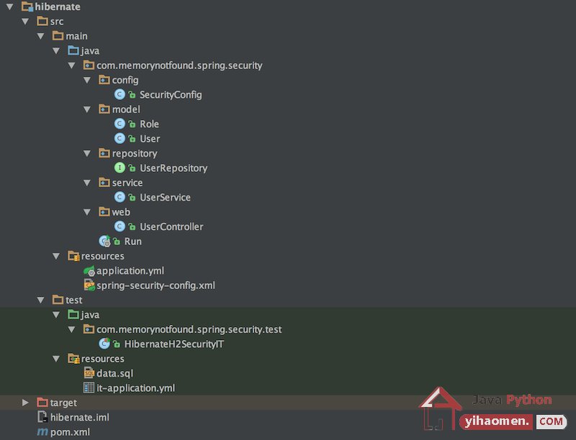The width and height of the screenshot is (576, 440).
Task: Collapse the web package arrow
Action: tap(87, 212)
